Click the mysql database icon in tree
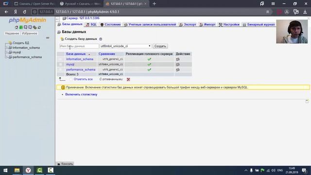This screenshot has width=311, height=175. point(10,52)
